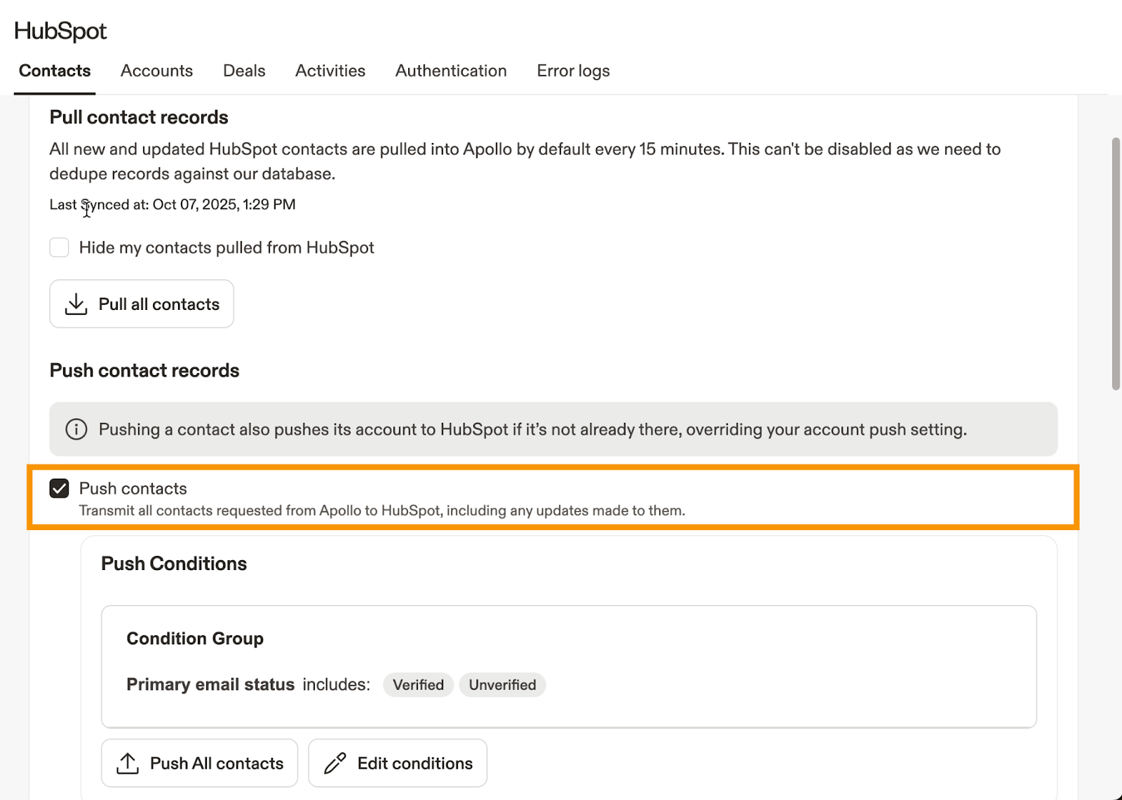This screenshot has height=800, width=1122.
Task: Click the pencil icon beside Edit conditions
Action: 335,764
